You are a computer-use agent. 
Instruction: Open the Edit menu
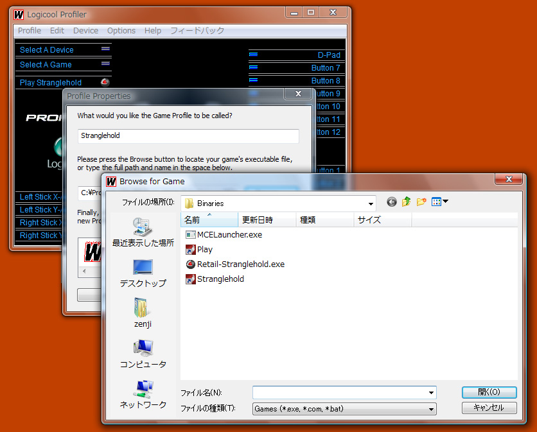coord(57,30)
